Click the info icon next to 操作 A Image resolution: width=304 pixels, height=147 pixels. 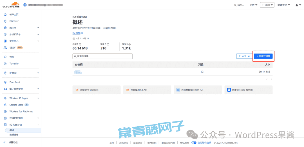[108, 44]
